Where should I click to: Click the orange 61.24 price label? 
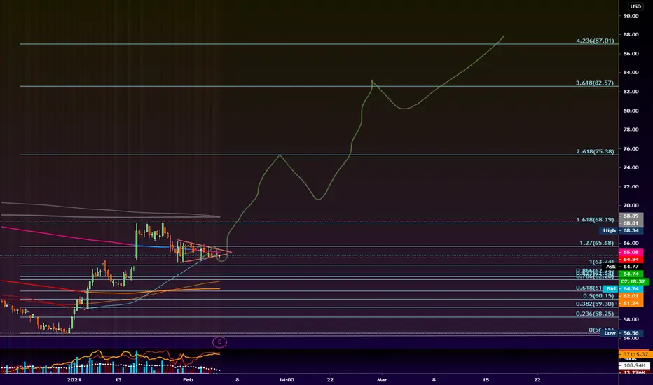[x=631, y=303]
